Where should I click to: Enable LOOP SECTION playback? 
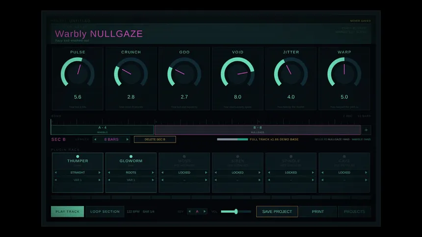(105, 212)
